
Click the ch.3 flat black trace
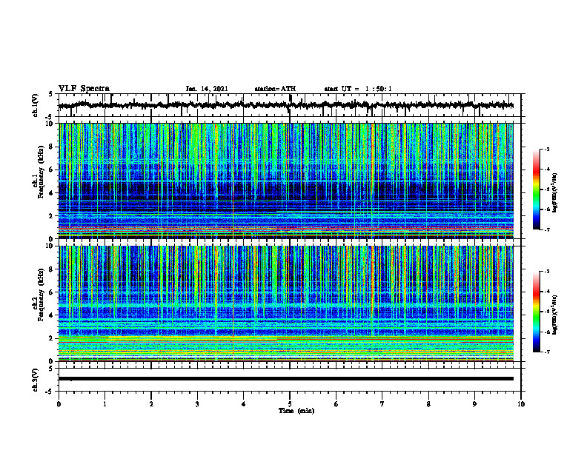click(286, 379)
